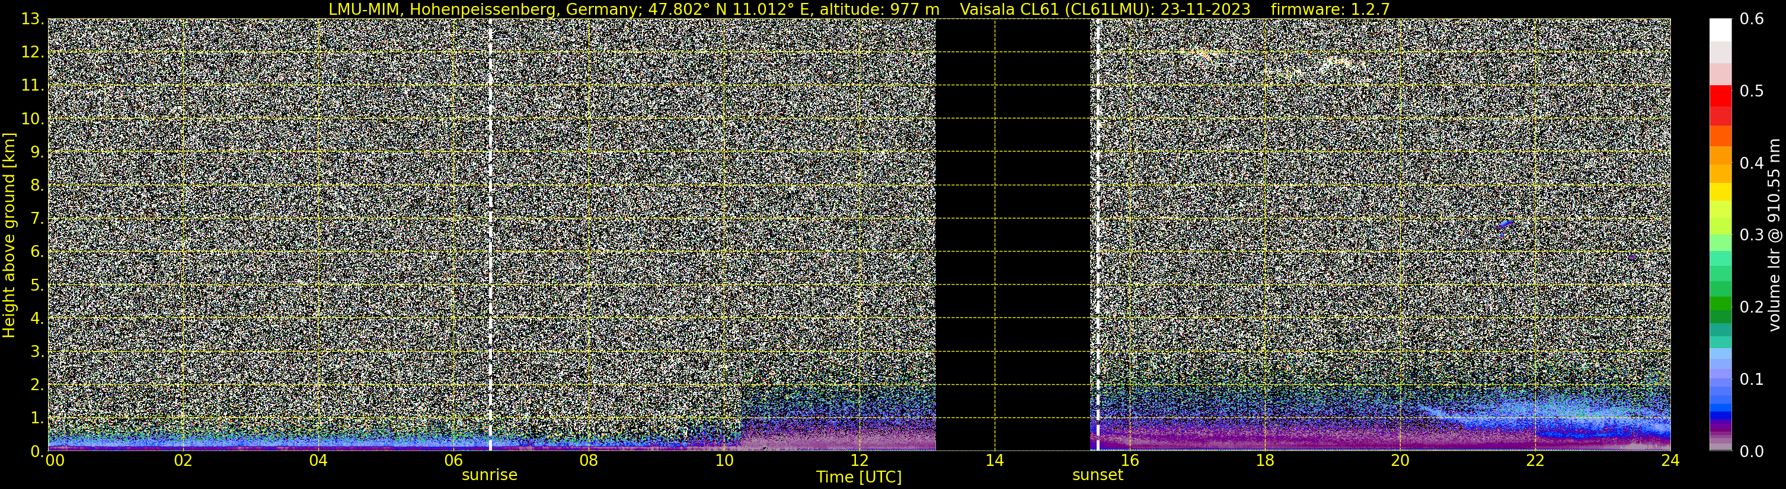The width and height of the screenshot is (1786, 489).
Task: Click the 'Height above ground [km]' axis label
Action: 9,236
